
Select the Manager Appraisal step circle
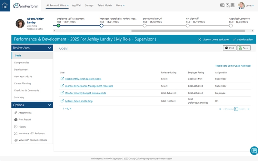pos(102,25)
